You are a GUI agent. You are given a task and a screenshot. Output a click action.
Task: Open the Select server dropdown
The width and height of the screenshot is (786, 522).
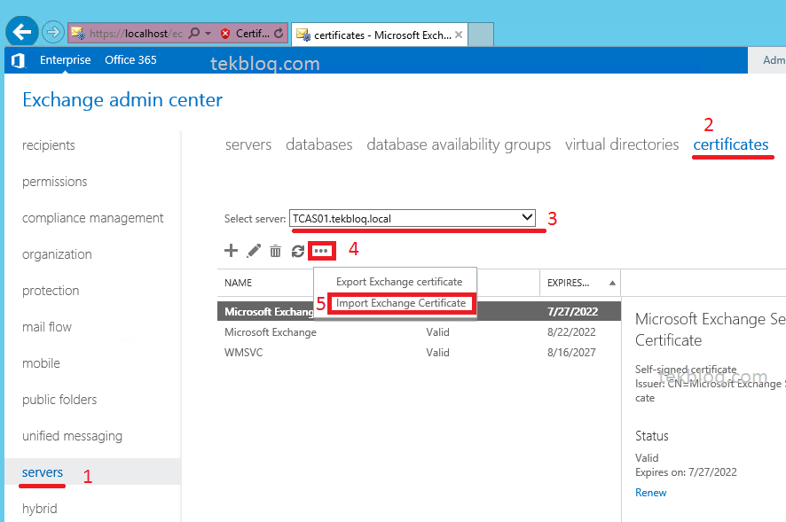click(412, 218)
